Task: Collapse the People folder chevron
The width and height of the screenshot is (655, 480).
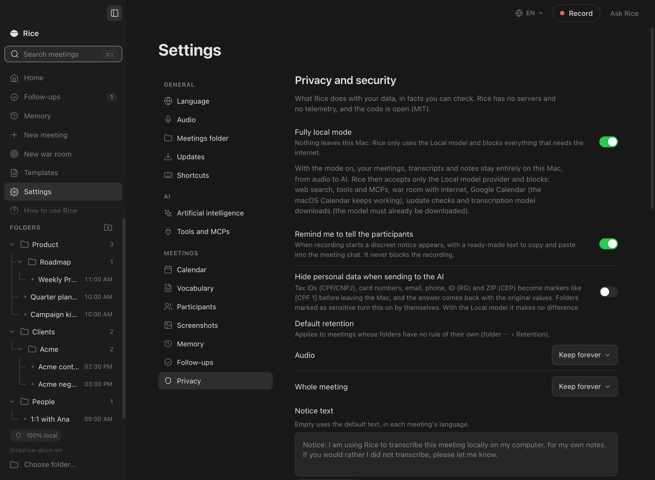Action: tap(12, 401)
